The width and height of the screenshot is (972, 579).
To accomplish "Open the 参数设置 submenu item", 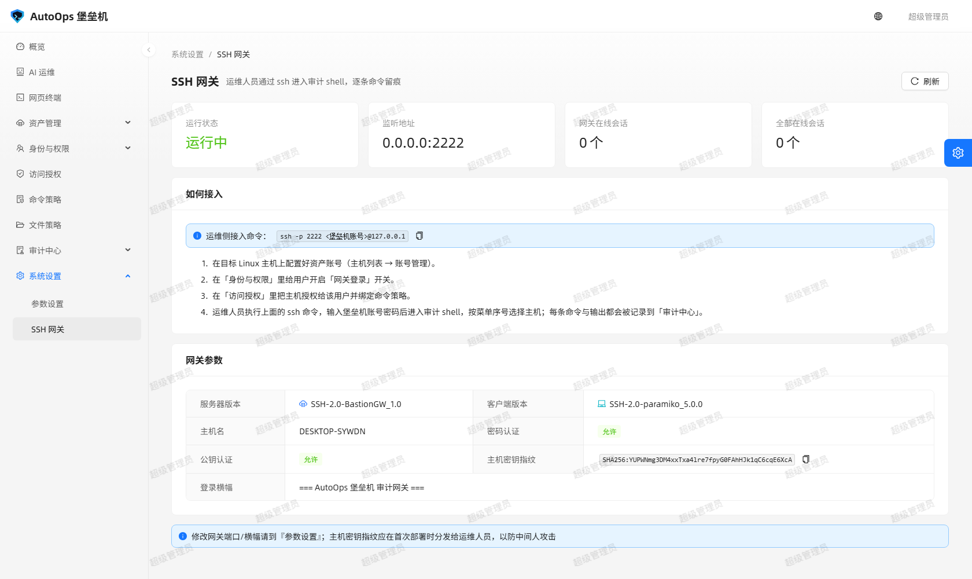I will coord(77,303).
